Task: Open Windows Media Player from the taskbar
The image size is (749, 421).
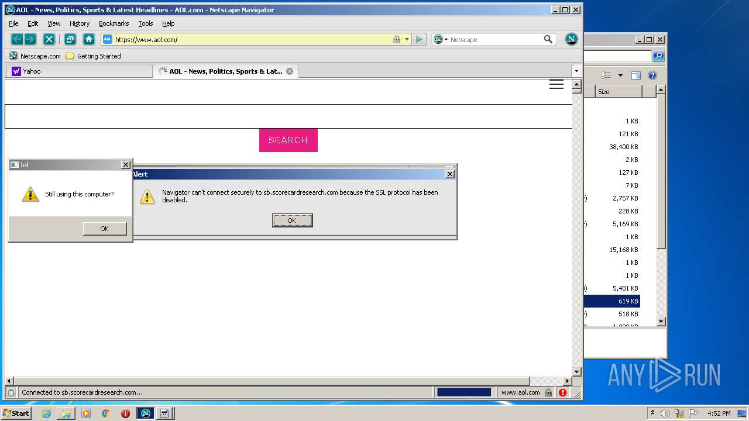Action: coord(86,413)
